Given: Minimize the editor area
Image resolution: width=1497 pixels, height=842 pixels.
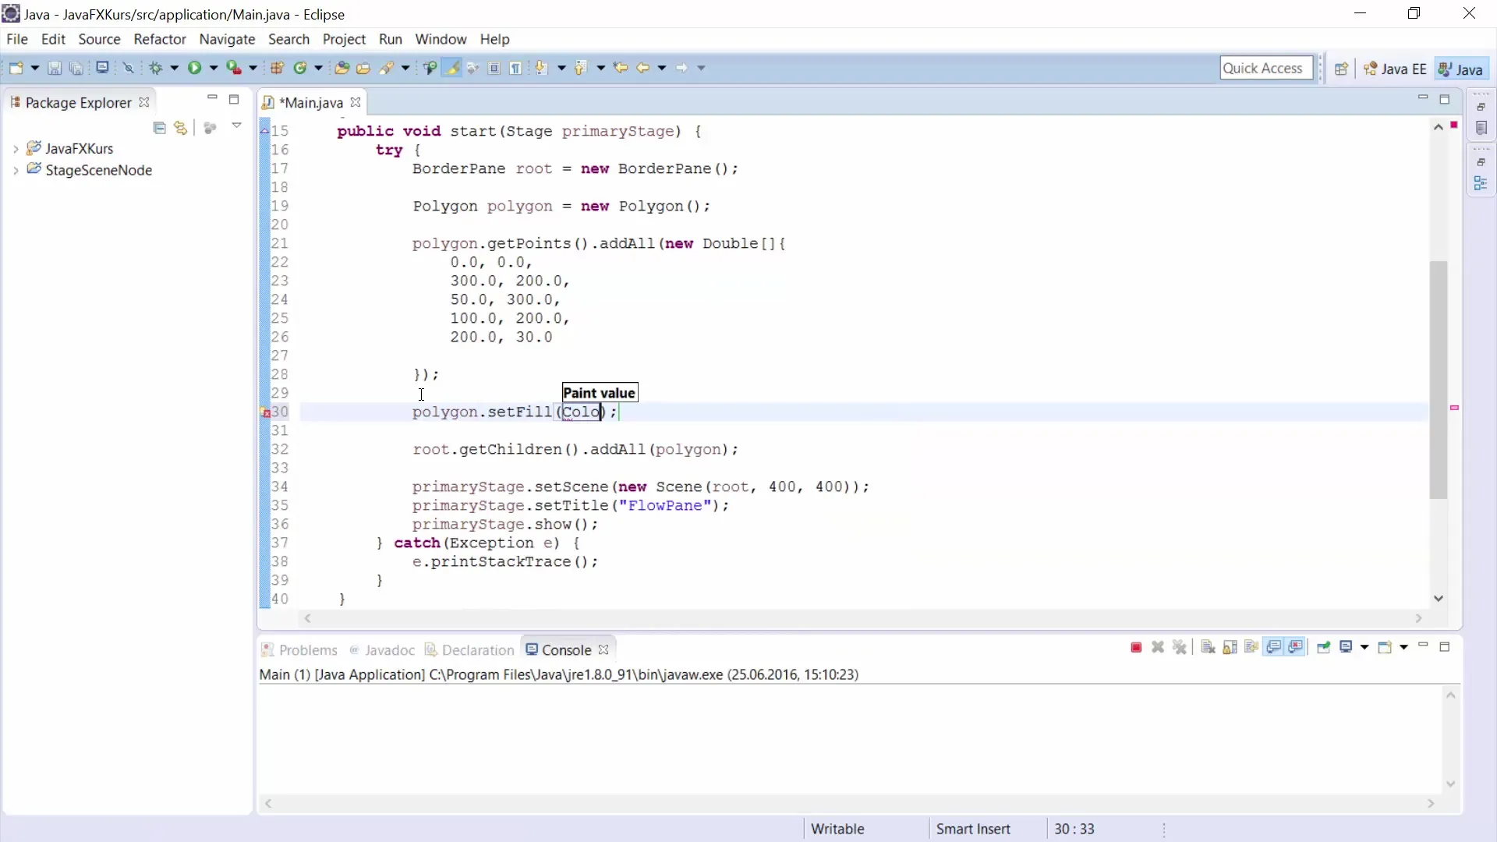Looking at the screenshot, I should pos(1423,98).
